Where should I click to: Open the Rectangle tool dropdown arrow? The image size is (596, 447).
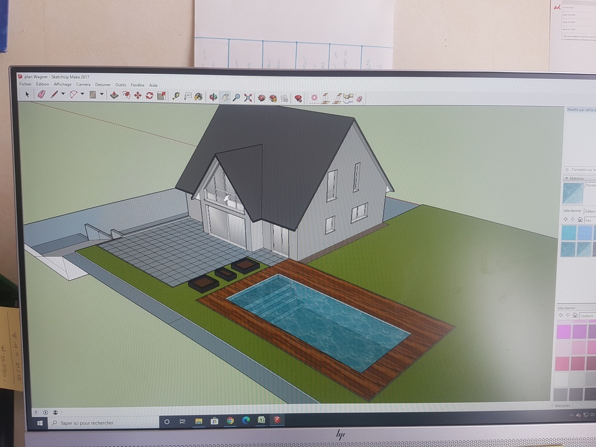[x=101, y=94]
